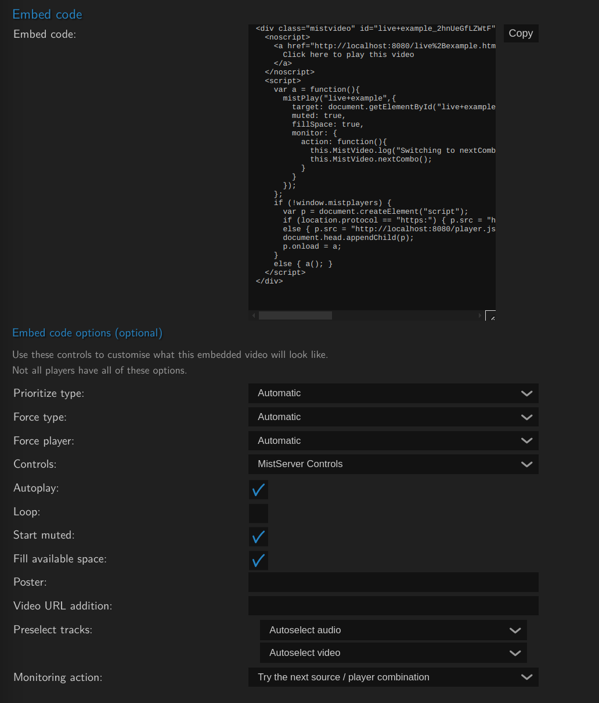Viewport: 599px width, 703px height.
Task: Click the chevron on Autoselect audio selector
Action: pos(515,630)
